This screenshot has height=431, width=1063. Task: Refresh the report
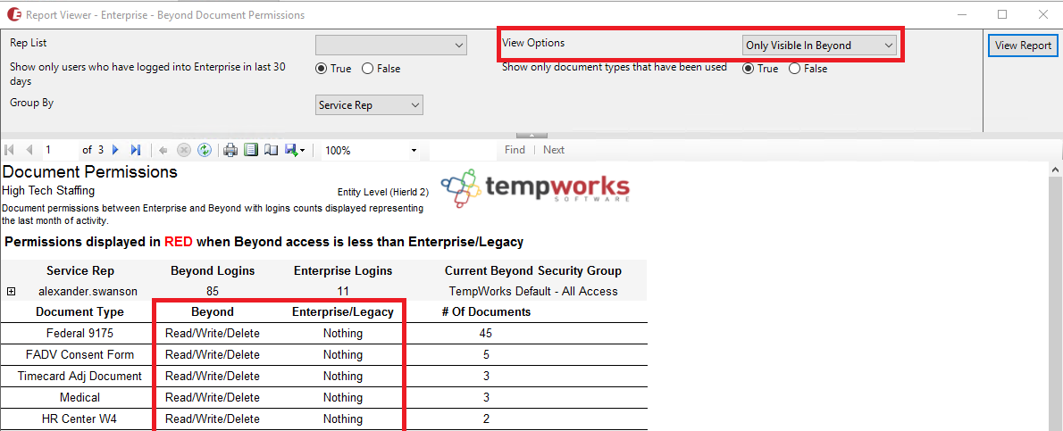tap(204, 150)
